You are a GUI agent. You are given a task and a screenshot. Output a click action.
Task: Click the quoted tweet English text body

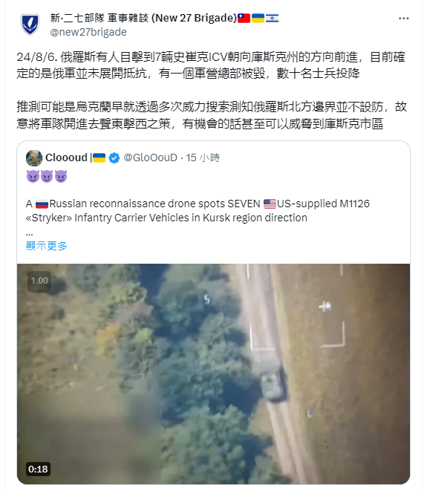tap(198, 210)
